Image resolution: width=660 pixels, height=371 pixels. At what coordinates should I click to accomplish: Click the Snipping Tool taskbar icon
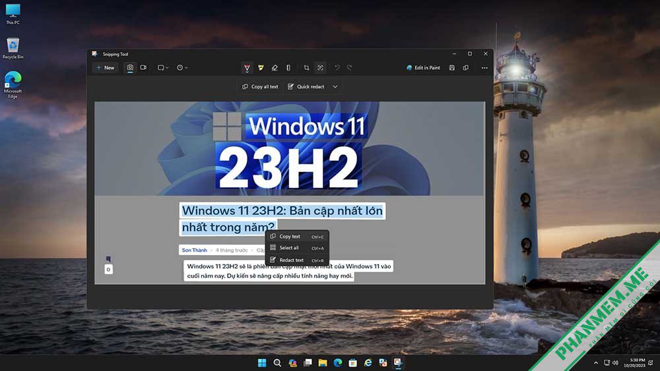pos(397,362)
